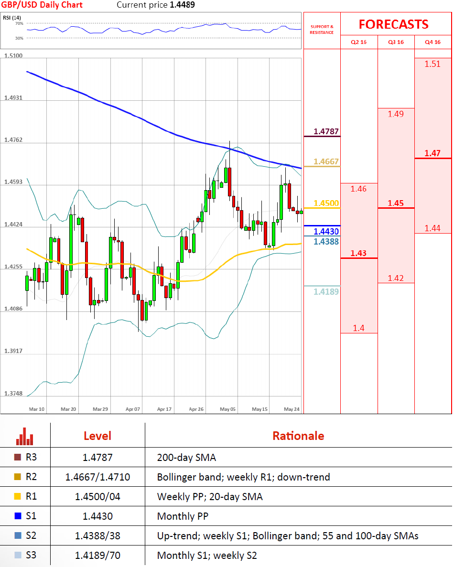Click the S2 steel blue color swatch
The image size is (454, 567).
pos(17,535)
